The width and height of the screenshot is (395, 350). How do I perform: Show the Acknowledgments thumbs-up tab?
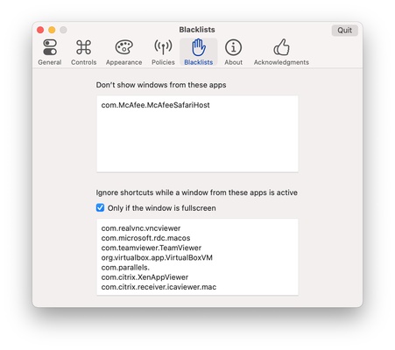coord(281,52)
